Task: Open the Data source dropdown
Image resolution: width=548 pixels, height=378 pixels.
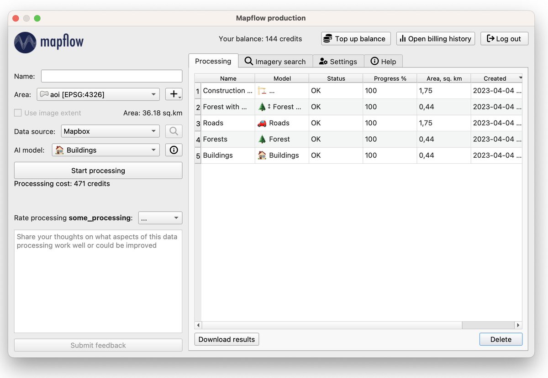Action: point(110,131)
